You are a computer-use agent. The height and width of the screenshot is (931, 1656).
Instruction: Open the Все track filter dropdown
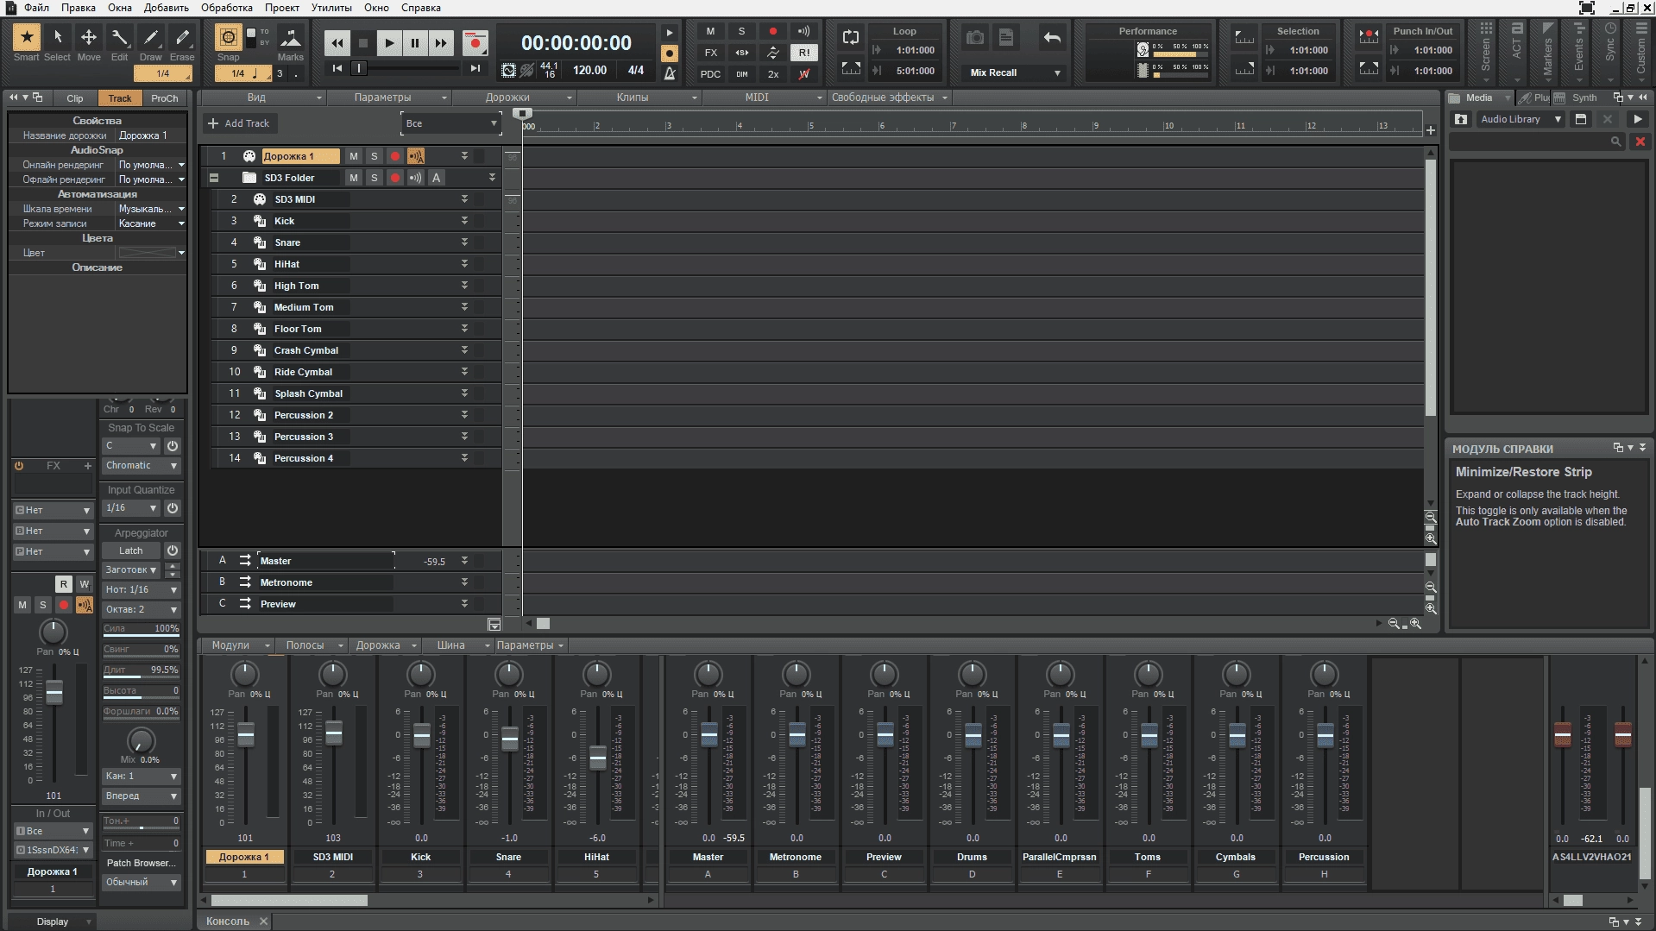(450, 123)
